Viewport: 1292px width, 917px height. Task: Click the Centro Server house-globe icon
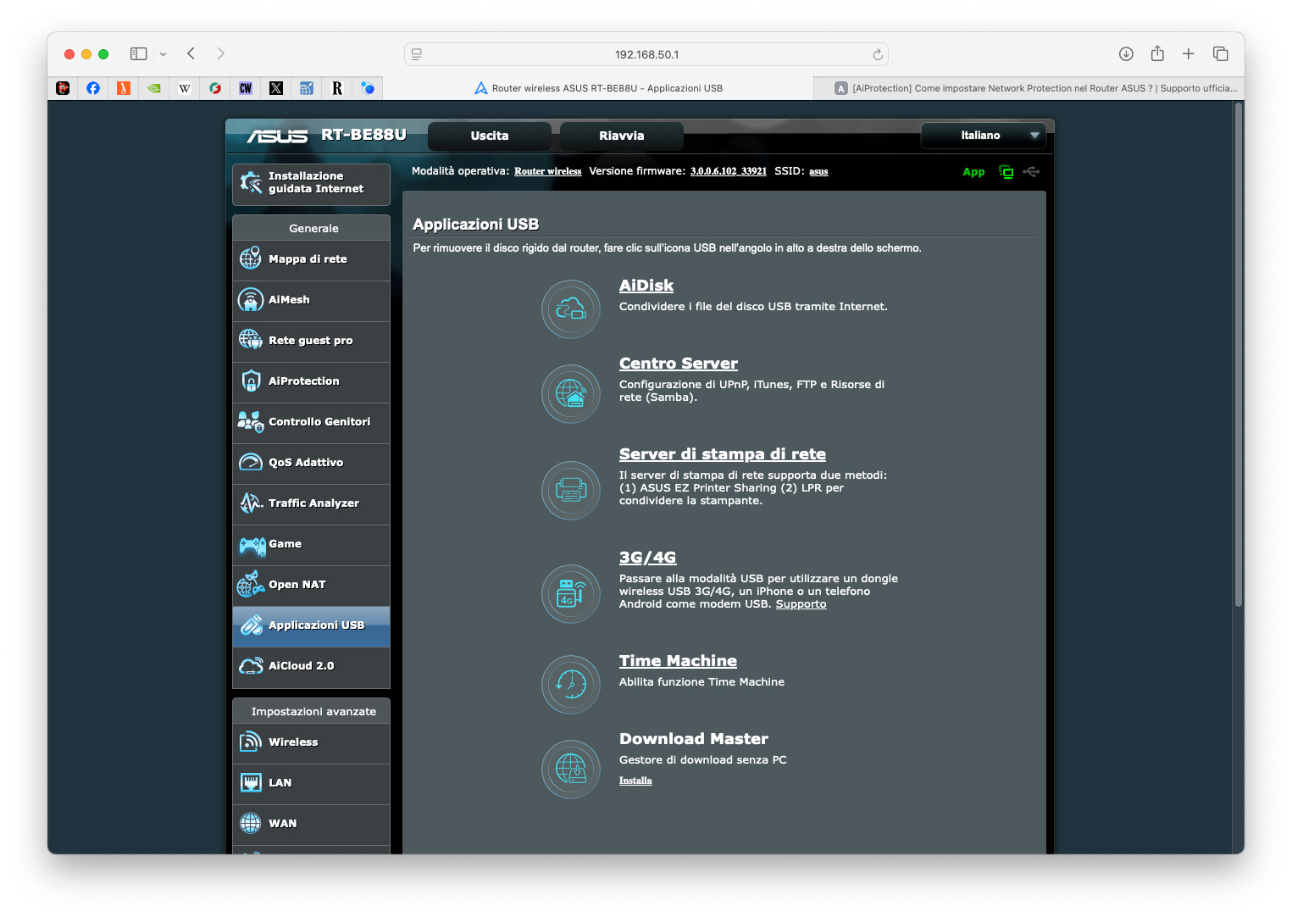tap(571, 394)
